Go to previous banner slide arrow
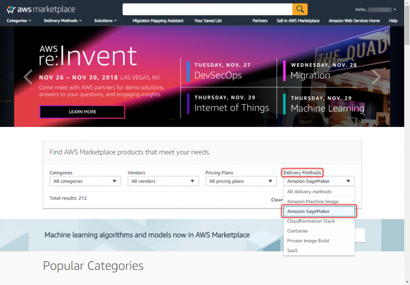This screenshot has width=410, height=285. 28,77
